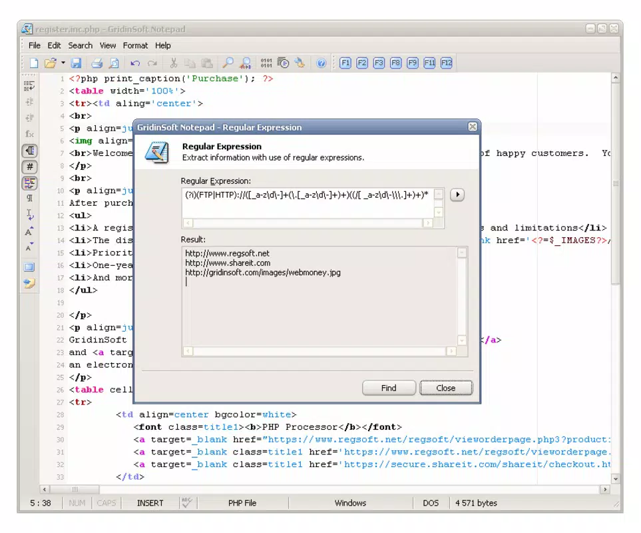Open the Search menu
The height and width of the screenshot is (533, 641).
(x=80, y=45)
